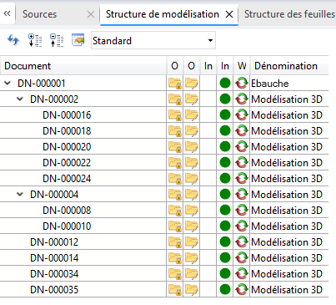Select the DN-000018 document
Viewport: 336px width, 305px height.
click(67, 131)
